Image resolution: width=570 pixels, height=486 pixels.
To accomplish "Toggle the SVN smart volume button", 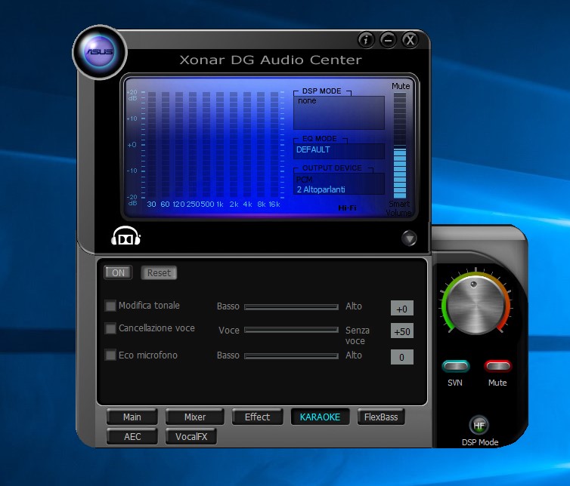I will click(x=456, y=366).
